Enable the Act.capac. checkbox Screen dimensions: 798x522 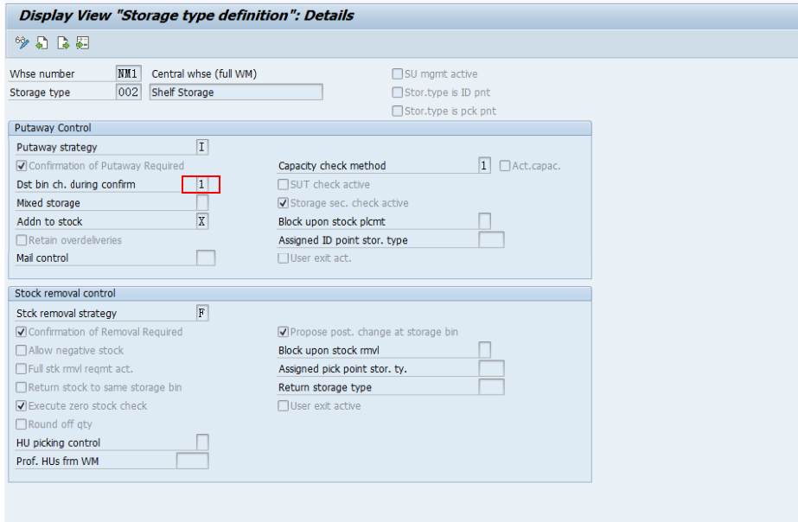point(504,164)
